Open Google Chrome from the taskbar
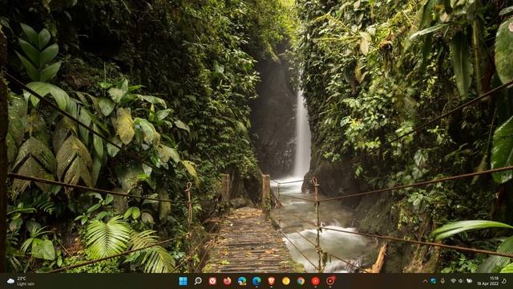The height and width of the screenshot is (289, 513). click(301, 281)
